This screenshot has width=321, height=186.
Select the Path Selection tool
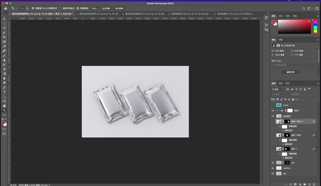[x=4, y=96]
